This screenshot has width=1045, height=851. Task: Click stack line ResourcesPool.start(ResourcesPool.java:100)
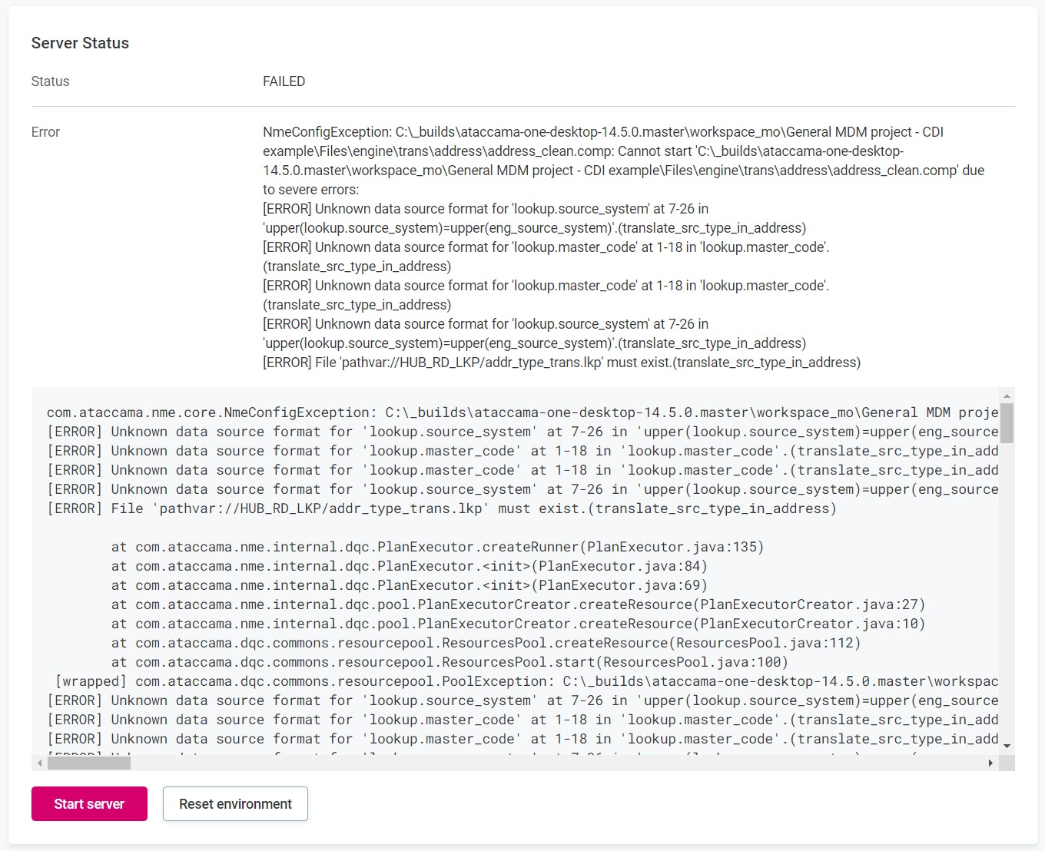450,662
